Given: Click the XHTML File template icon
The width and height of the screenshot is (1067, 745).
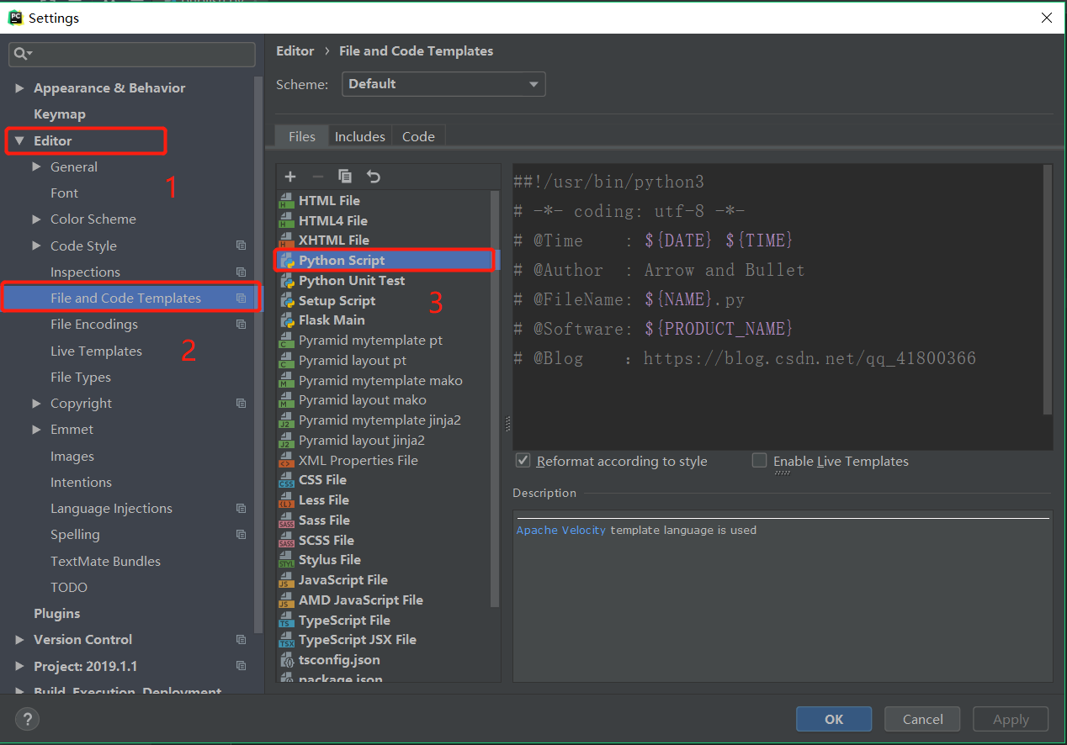Looking at the screenshot, I should point(286,240).
